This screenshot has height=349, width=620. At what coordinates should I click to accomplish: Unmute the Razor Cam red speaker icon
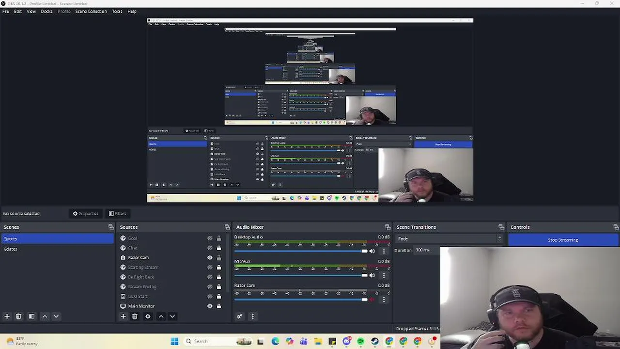click(372, 300)
